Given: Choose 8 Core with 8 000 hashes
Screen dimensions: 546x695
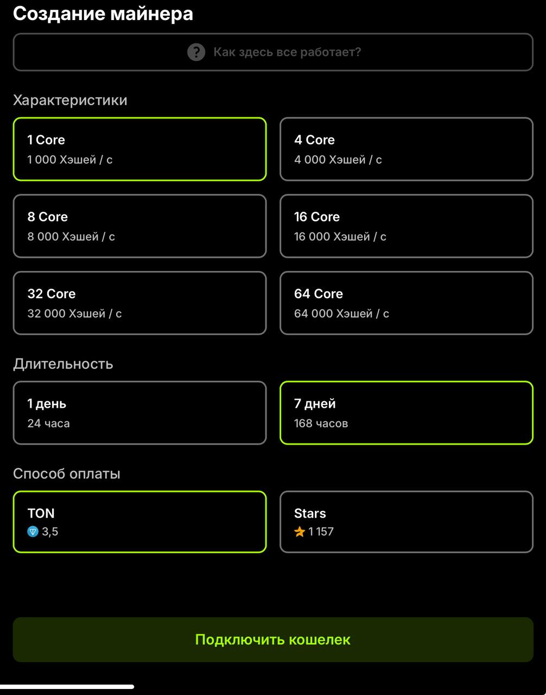Looking at the screenshot, I should tap(139, 226).
